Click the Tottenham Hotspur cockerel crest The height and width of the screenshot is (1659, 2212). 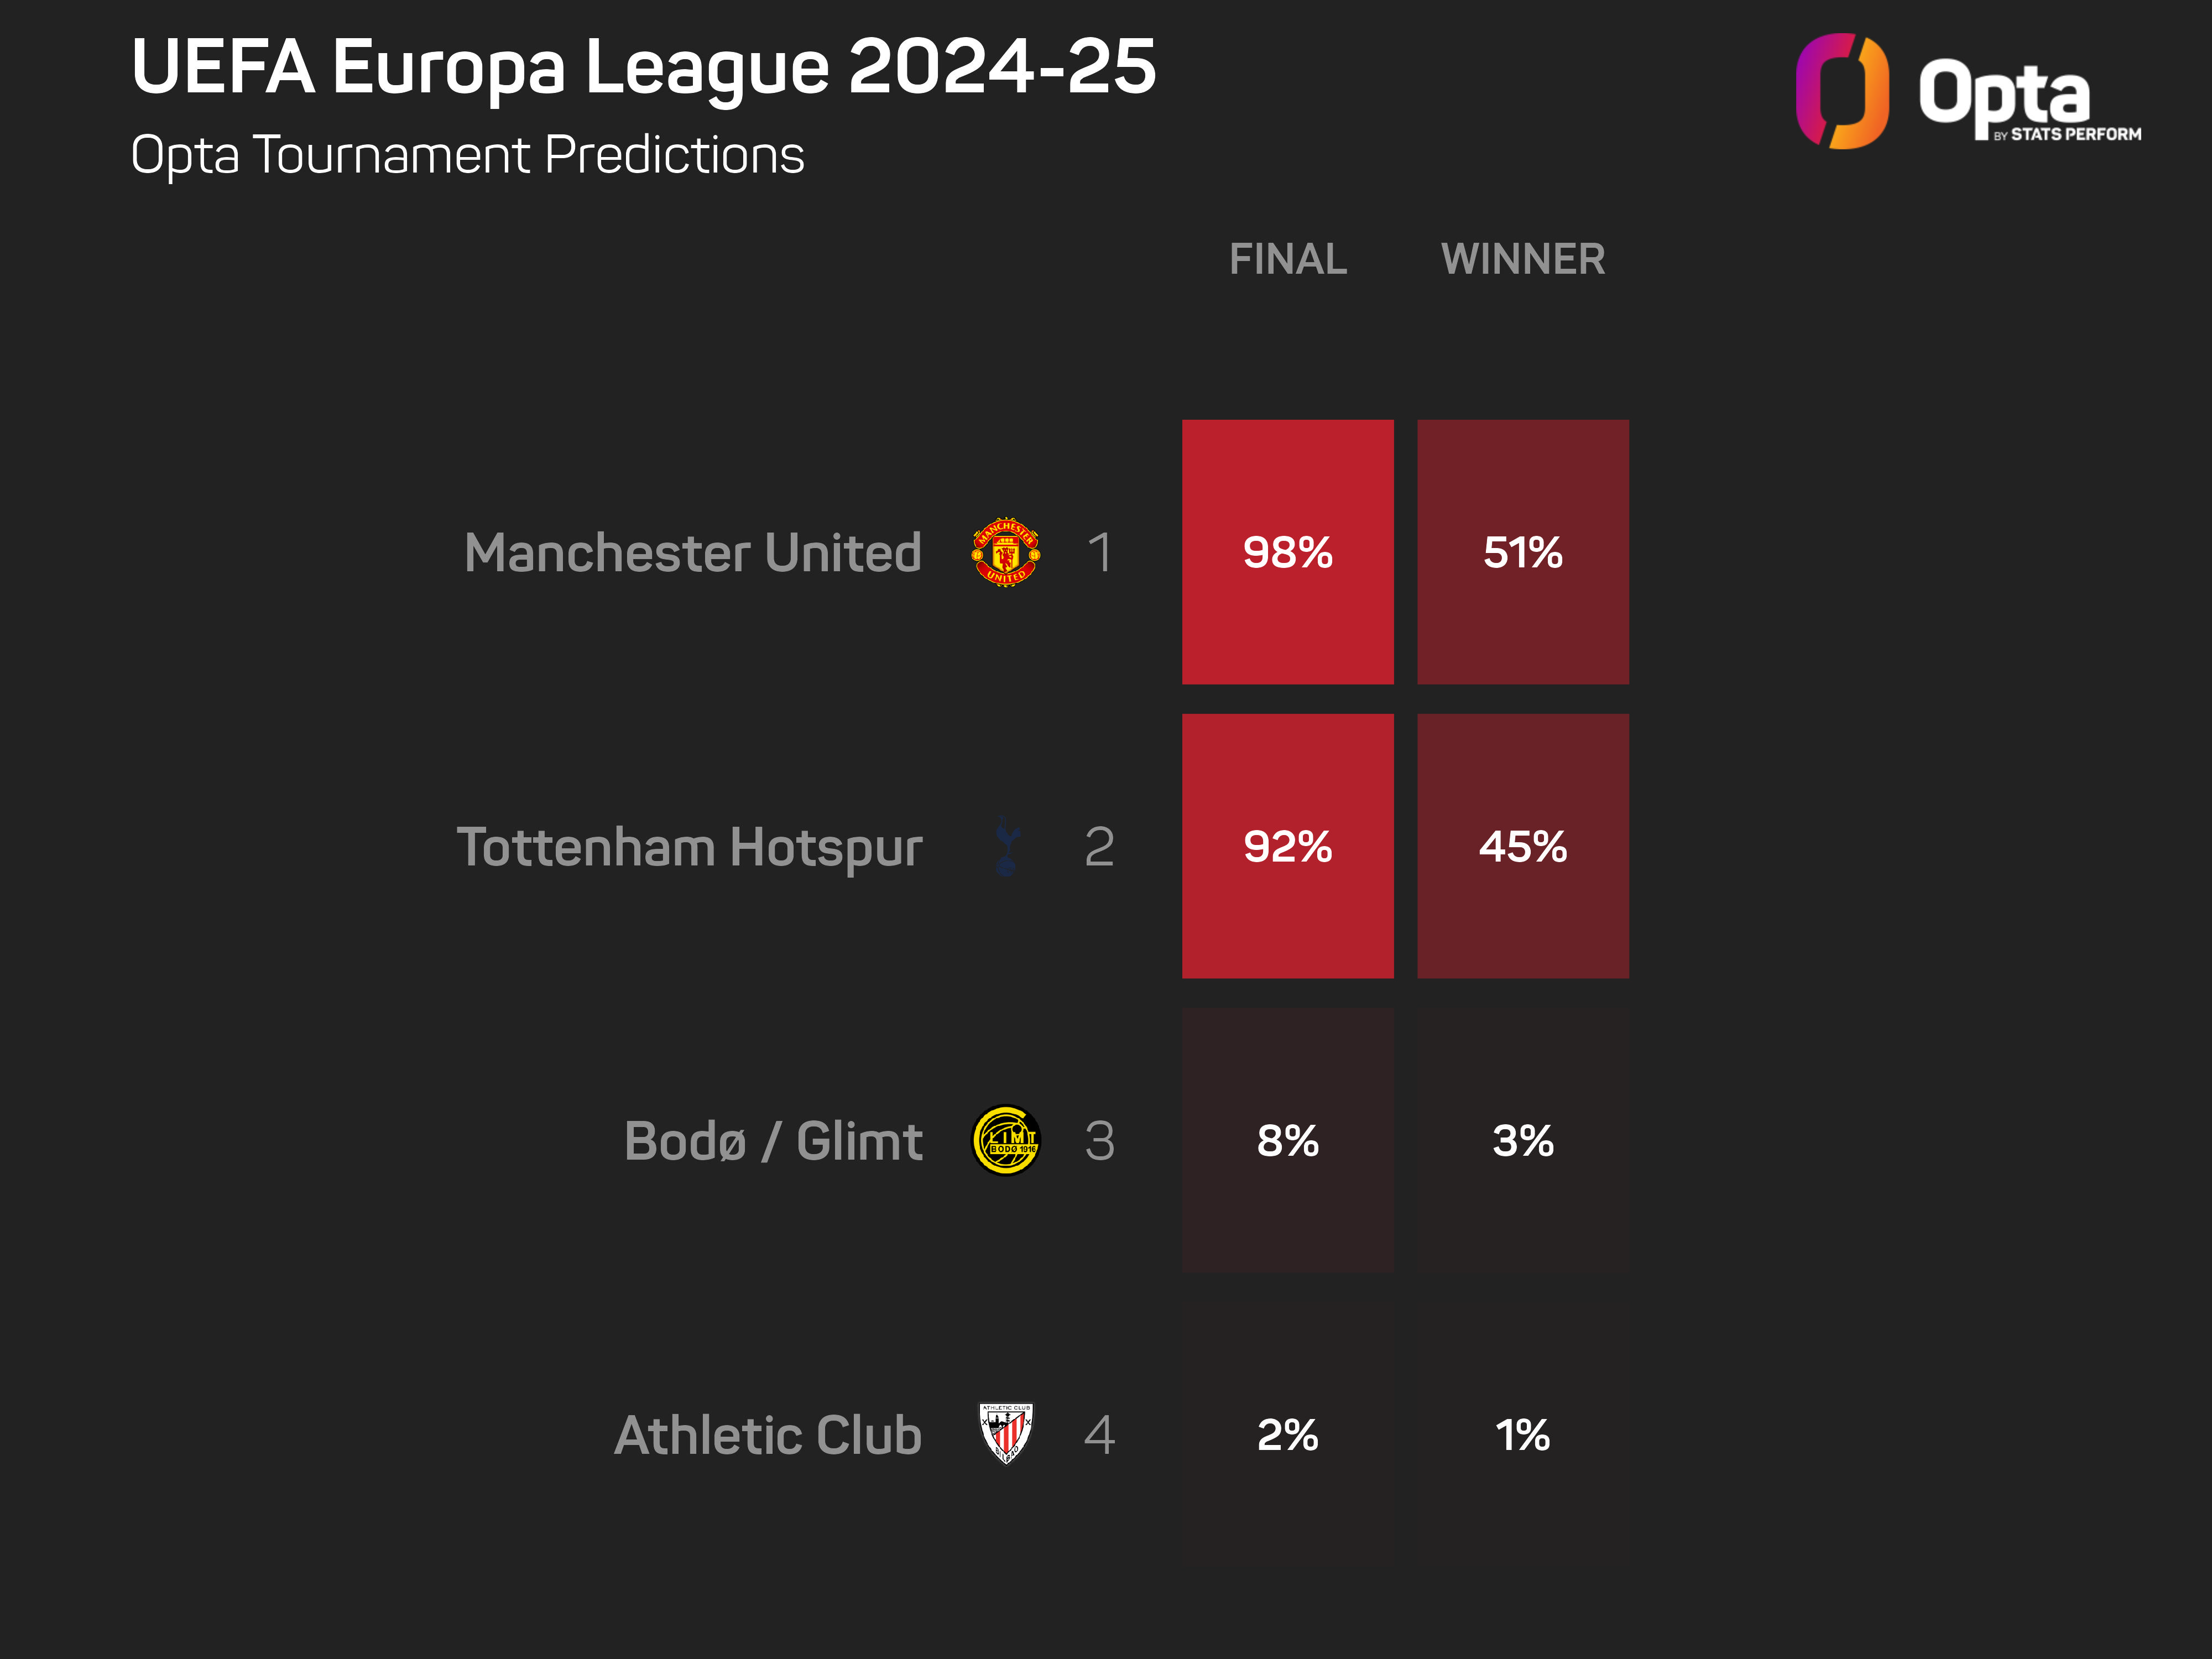point(1006,847)
